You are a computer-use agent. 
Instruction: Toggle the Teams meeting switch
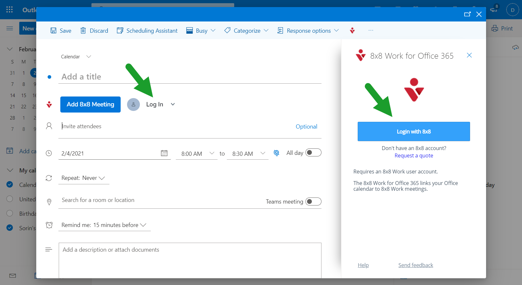point(313,201)
